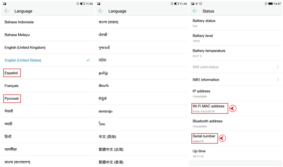Open IMEI information
The height and width of the screenshot is (167, 283).
236,79
